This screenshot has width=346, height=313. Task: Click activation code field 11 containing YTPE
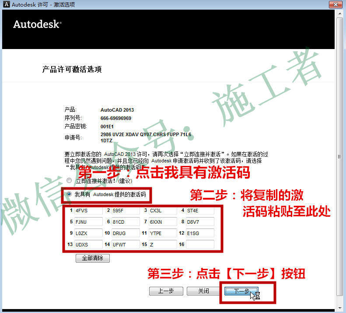tap(163, 233)
